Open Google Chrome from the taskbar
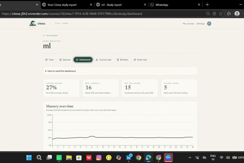Image resolution: width=244 pixels, height=163 pixels. [x=138, y=158]
